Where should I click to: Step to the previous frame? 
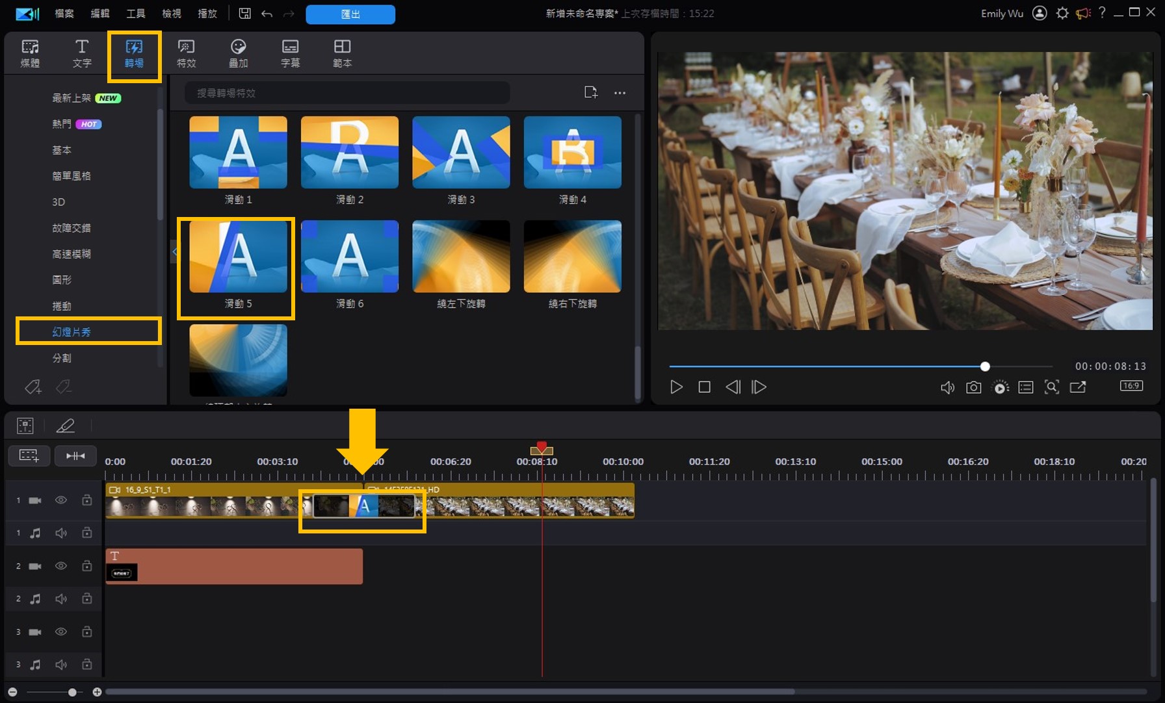pos(733,387)
